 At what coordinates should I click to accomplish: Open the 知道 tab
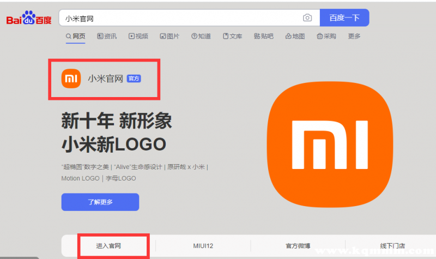201,37
